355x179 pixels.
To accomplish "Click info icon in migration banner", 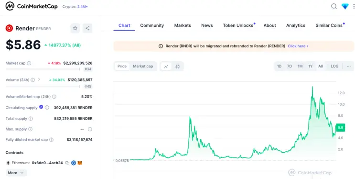I will [x=161, y=46].
